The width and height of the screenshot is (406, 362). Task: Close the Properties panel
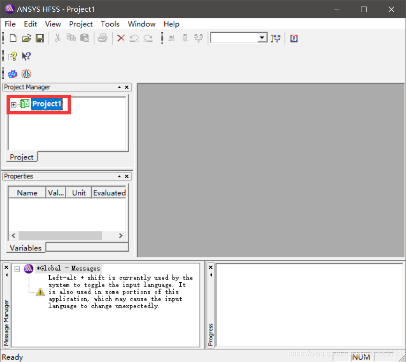[127, 176]
